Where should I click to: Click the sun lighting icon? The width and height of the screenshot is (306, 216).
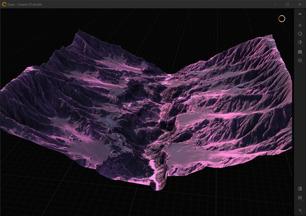300,25
